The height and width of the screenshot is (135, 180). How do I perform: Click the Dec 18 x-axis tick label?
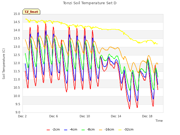[147, 116]
